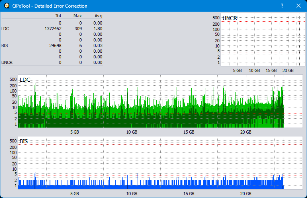Click the BIS graph title label
Image resolution: width=307 pixels, height=198 pixels.
point(24,141)
